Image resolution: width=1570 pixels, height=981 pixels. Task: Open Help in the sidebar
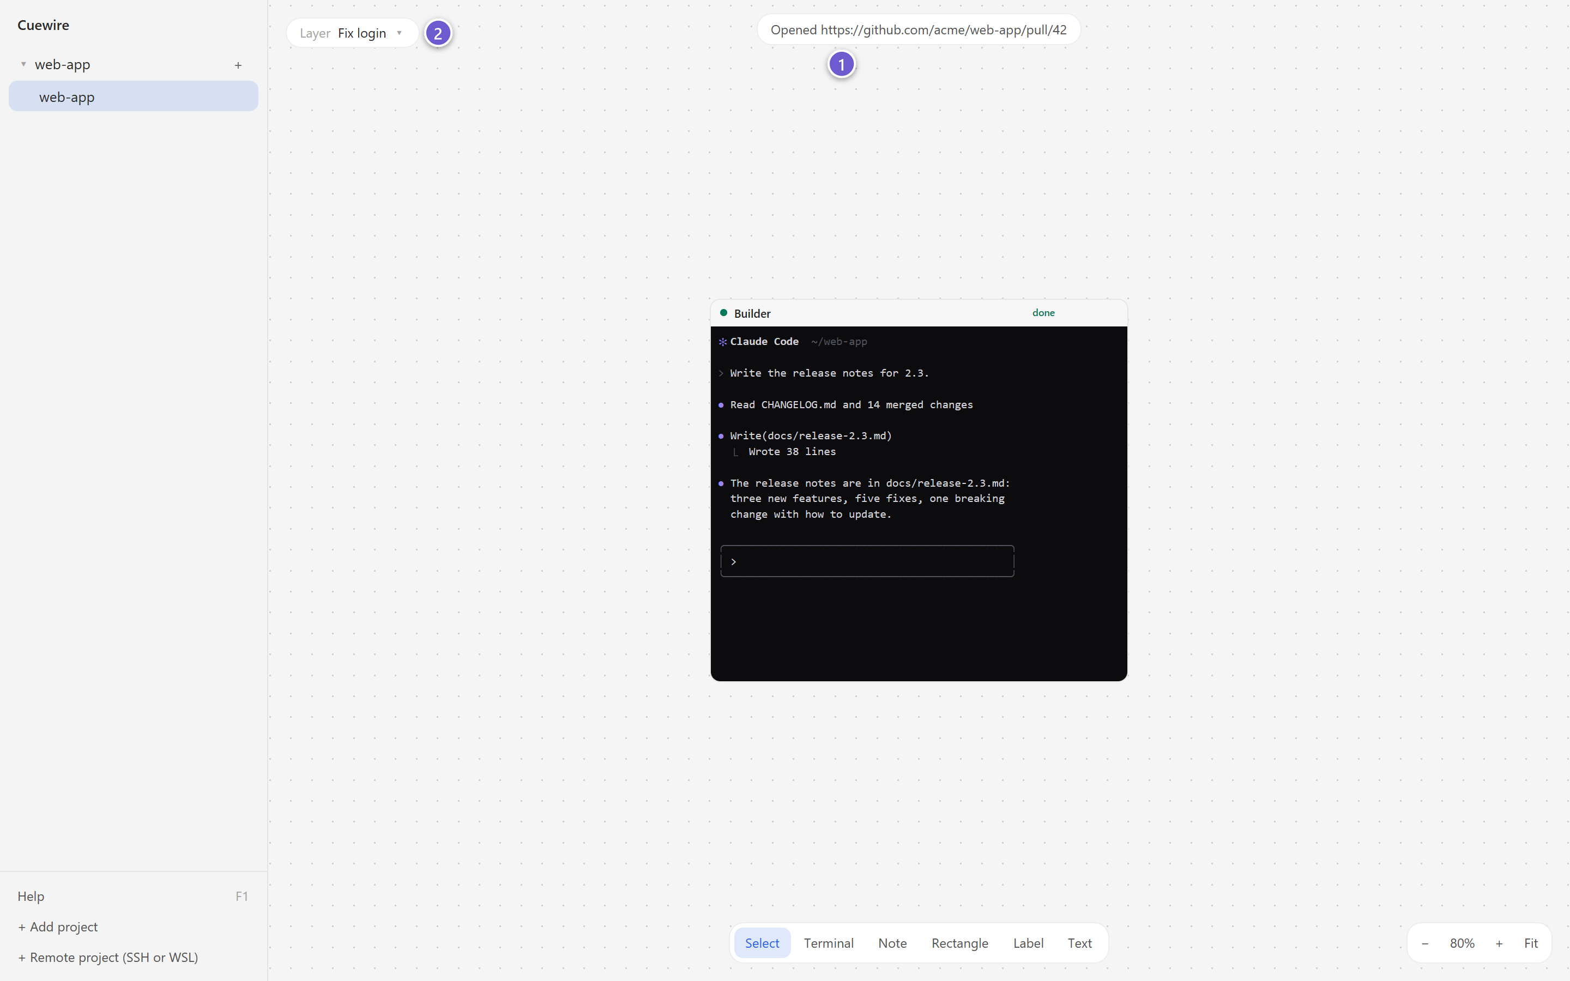click(x=133, y=896)
